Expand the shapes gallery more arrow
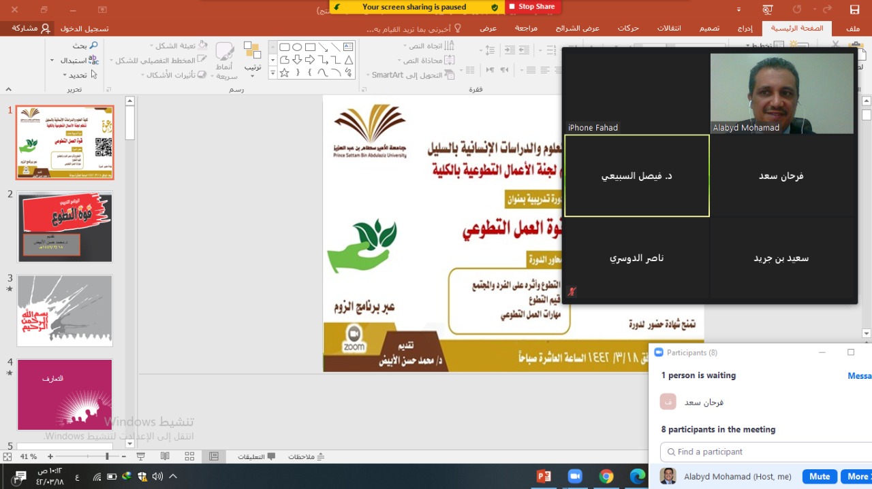 [272, 73]
